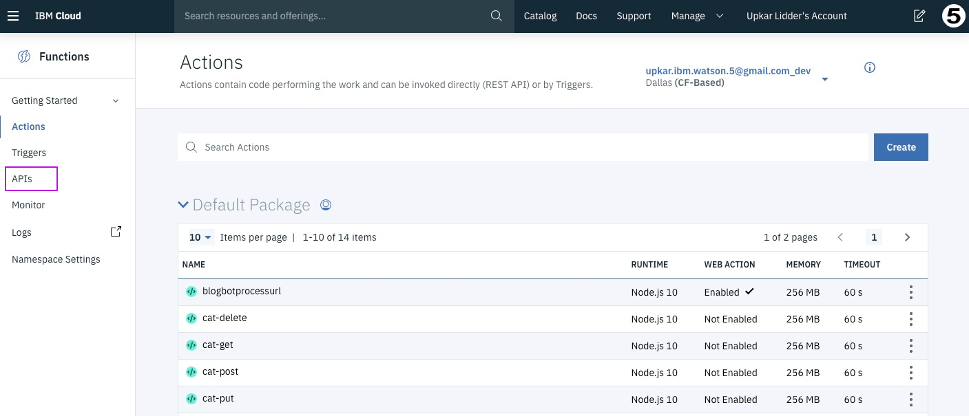Click the Search Actions magnifier icon

192,147
